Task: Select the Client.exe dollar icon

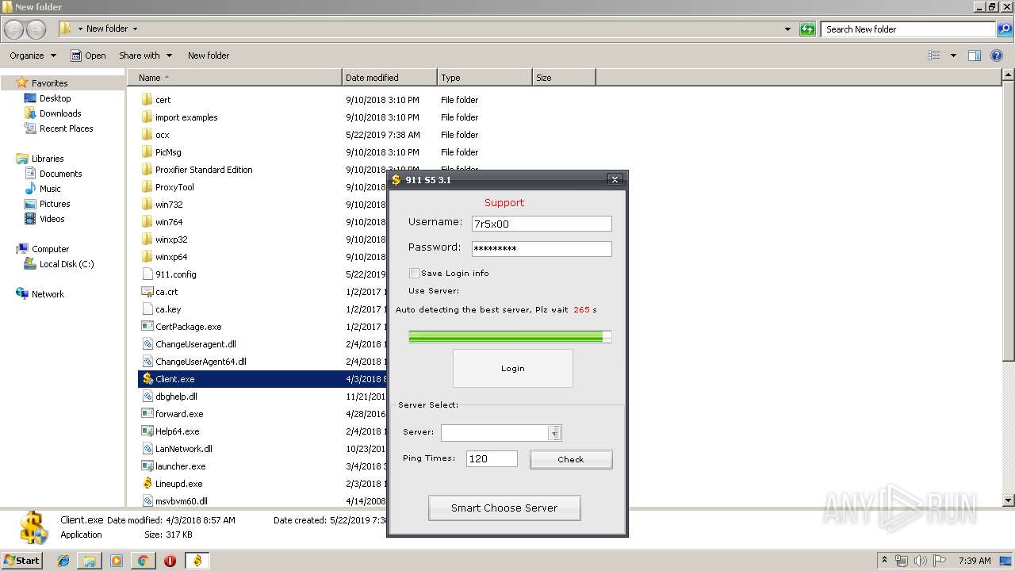Action: click(x=147, y=379)
